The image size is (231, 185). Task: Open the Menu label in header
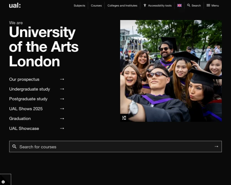click(215, 6)
